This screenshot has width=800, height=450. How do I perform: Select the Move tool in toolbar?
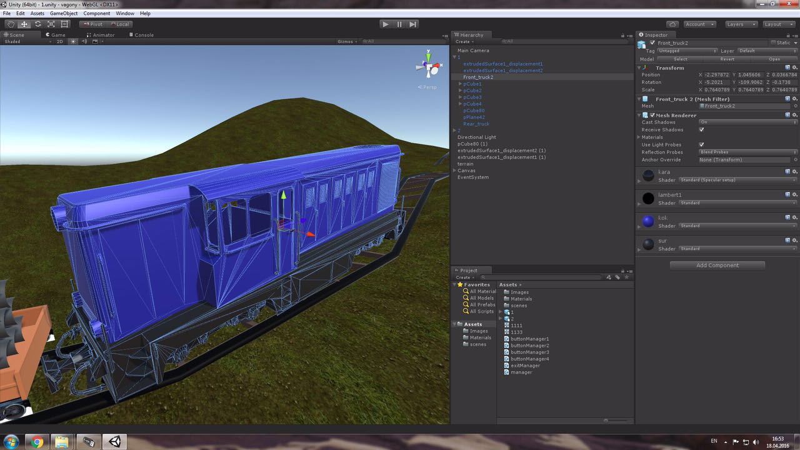point(24,24)
